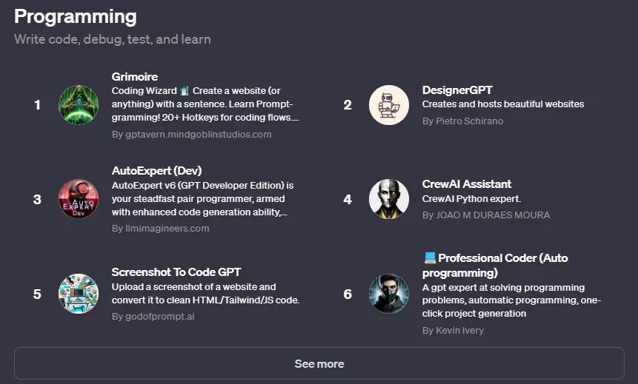Click the Screenshot To Code GPT title

click(x=176, y=272)
